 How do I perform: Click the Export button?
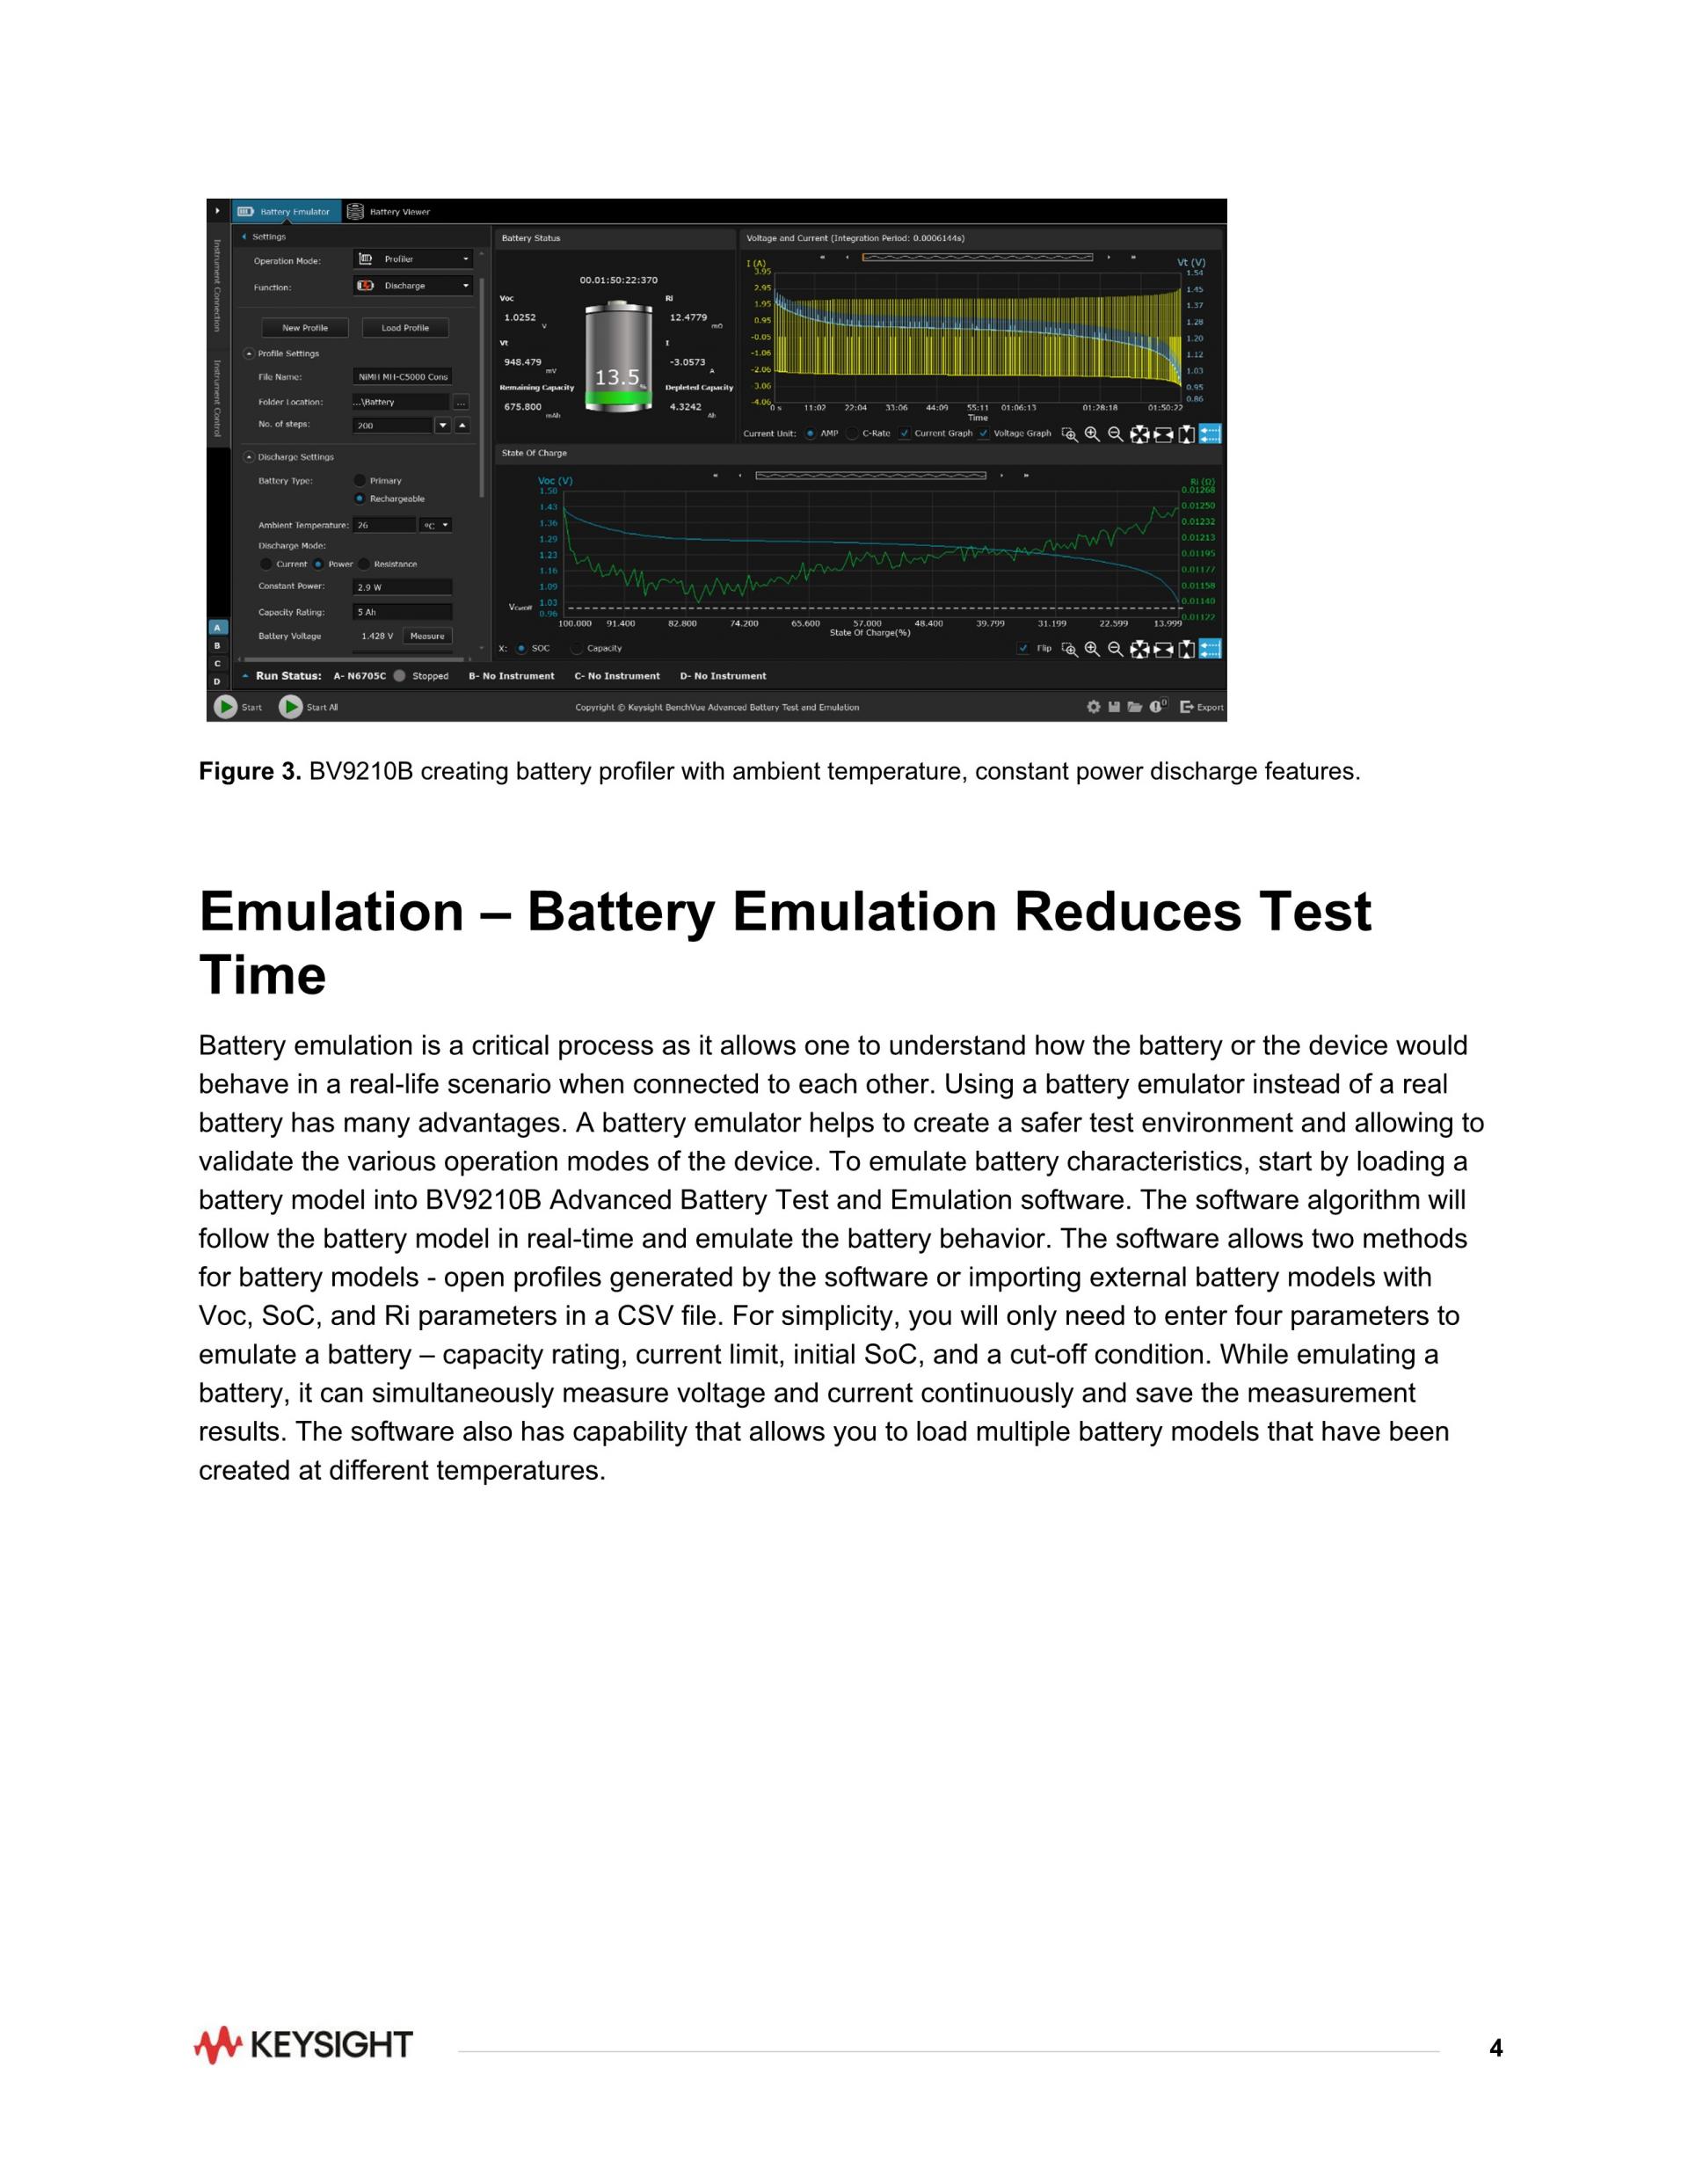(1201, 707)
